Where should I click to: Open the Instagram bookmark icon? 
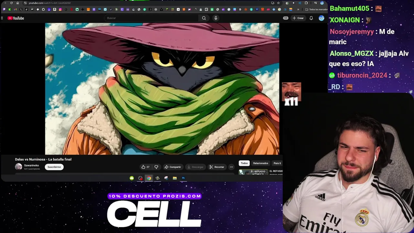(x=60, y=9)
